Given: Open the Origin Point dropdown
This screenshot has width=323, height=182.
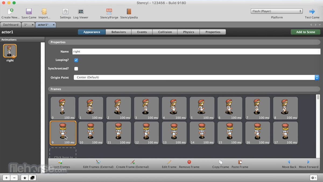Looking at the screenshot, I should pos(196,77).
